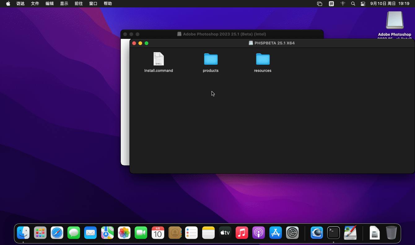Image resolution: width=415 pixels, height=245 pixels.
Task: Select the Adobe Photoshop disk on the desktop
Action: [395, 20]
